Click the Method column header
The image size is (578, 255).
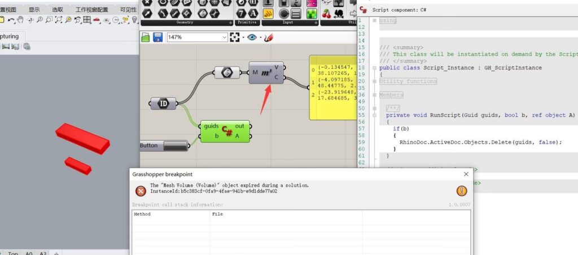coord(142,214)
